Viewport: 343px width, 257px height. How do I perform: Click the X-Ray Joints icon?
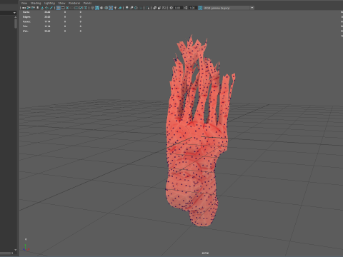coord(164,8)
